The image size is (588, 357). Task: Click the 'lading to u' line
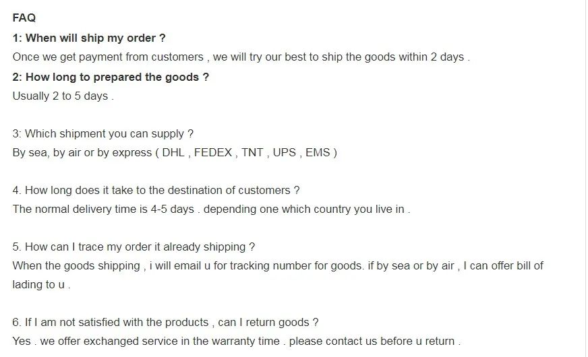click(41, 284)
